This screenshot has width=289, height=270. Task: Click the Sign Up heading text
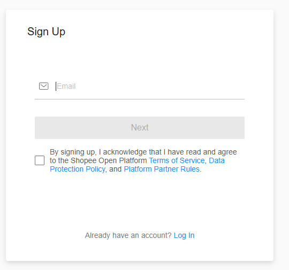[x=46, y=32]
